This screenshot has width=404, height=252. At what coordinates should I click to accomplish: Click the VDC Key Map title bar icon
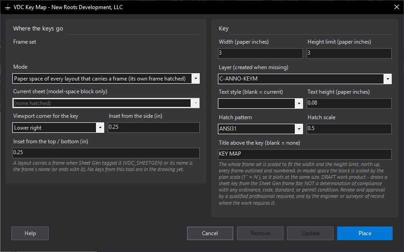pyautogui.click(x=8, y=7)
